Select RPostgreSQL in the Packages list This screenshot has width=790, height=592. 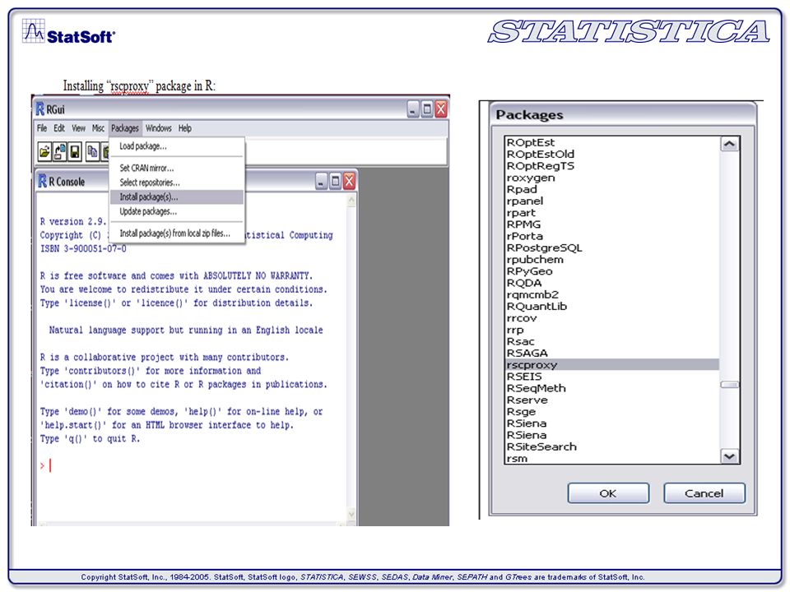click(612, 247)
